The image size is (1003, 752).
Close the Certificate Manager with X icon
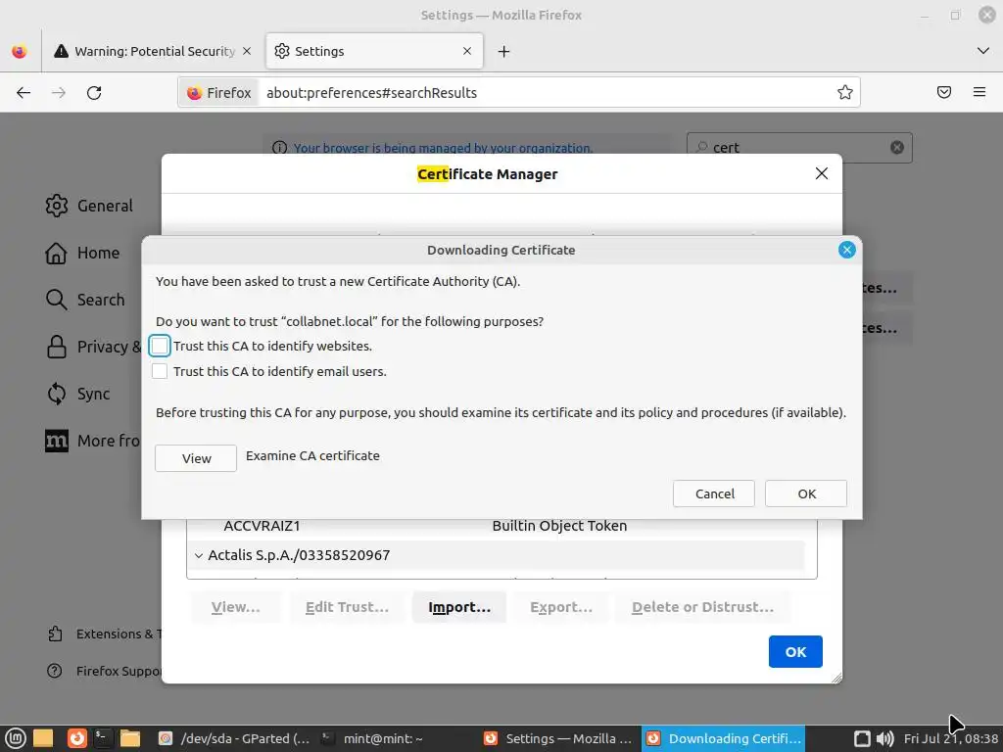[x=822, y=173]
